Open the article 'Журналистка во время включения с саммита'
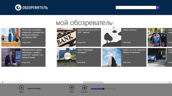 pyautogui.click(x=23, y=57)
